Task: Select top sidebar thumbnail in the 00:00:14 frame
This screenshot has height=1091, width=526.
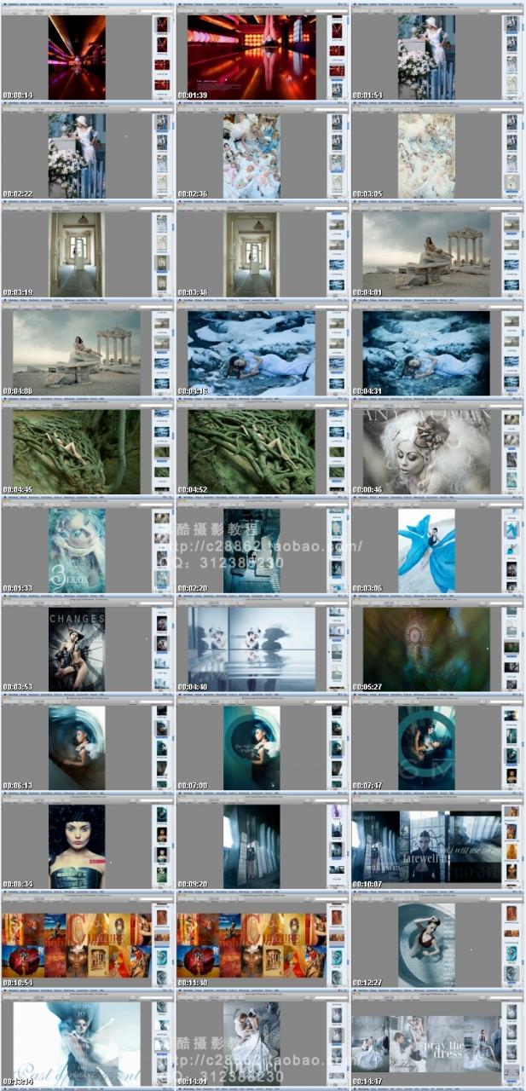Action: click(161, 24)
